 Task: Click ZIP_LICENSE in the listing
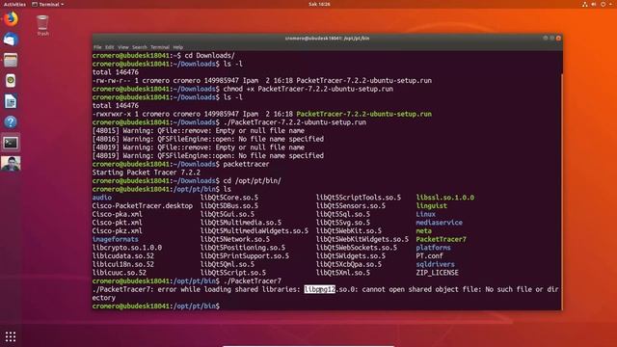pyautogui.click(x=437, y=273)
